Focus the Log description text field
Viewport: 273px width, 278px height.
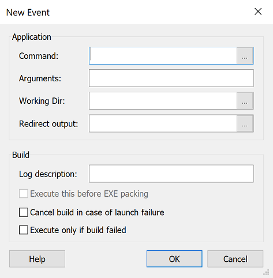pyautogui.click(x=171, y=174)
